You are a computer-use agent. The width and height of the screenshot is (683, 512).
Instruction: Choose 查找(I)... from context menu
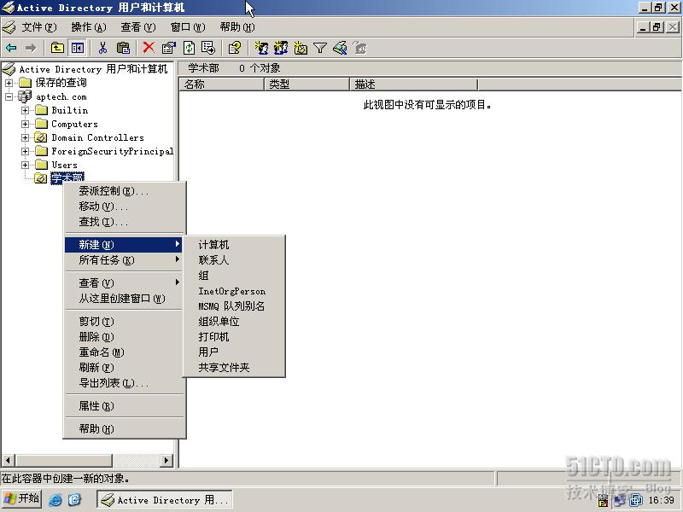pyautogui.click(x=124, y=222)
